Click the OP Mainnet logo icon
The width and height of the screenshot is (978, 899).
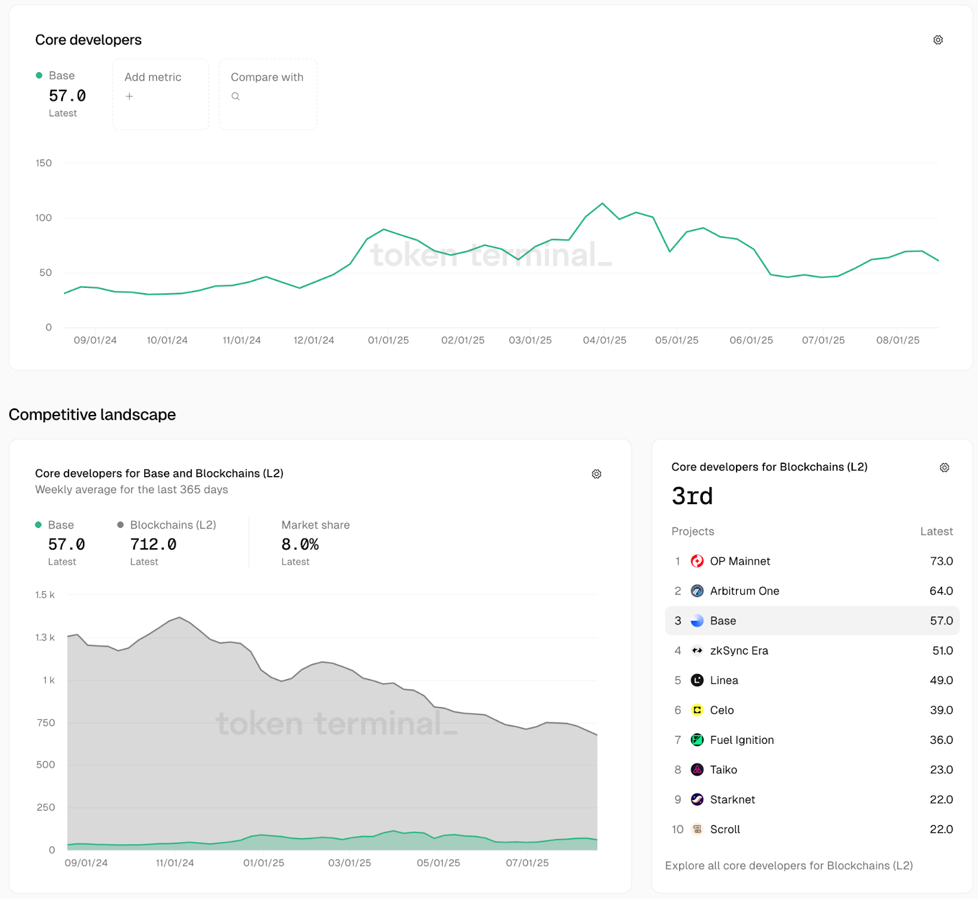tap(697, 561)
